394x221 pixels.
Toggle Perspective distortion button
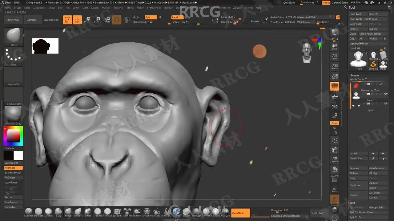pyautogui.click(x=335, y=86)
